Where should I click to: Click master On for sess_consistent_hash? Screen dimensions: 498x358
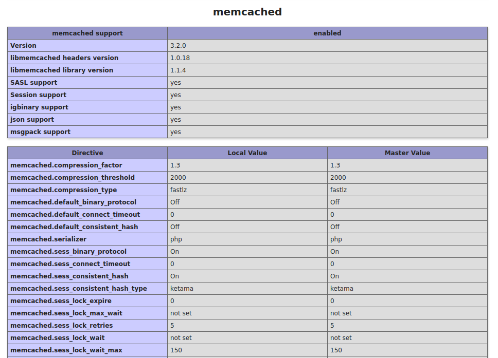tap(334, 276)
